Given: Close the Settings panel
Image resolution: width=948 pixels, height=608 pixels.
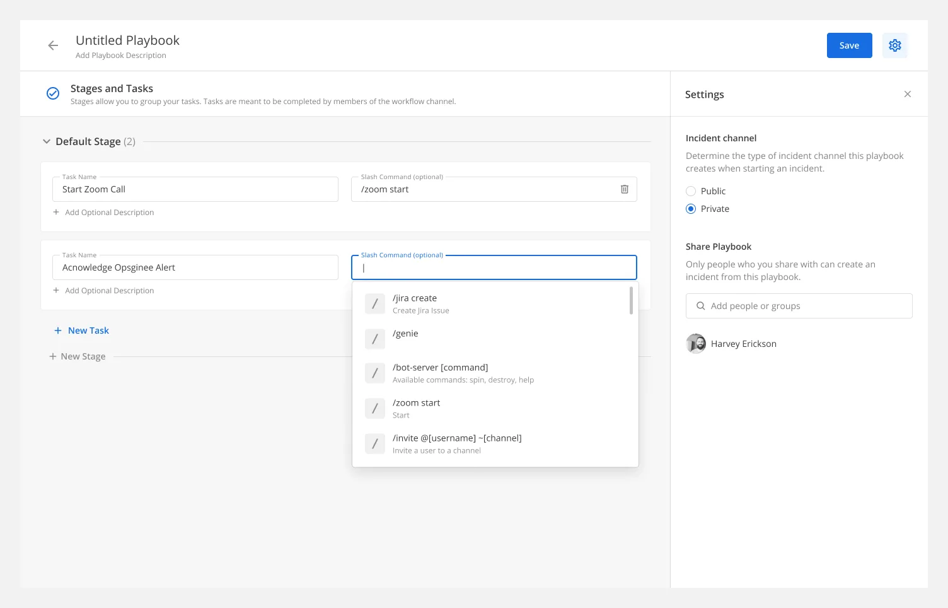Looking at the screenshot, I should [908, 94].
